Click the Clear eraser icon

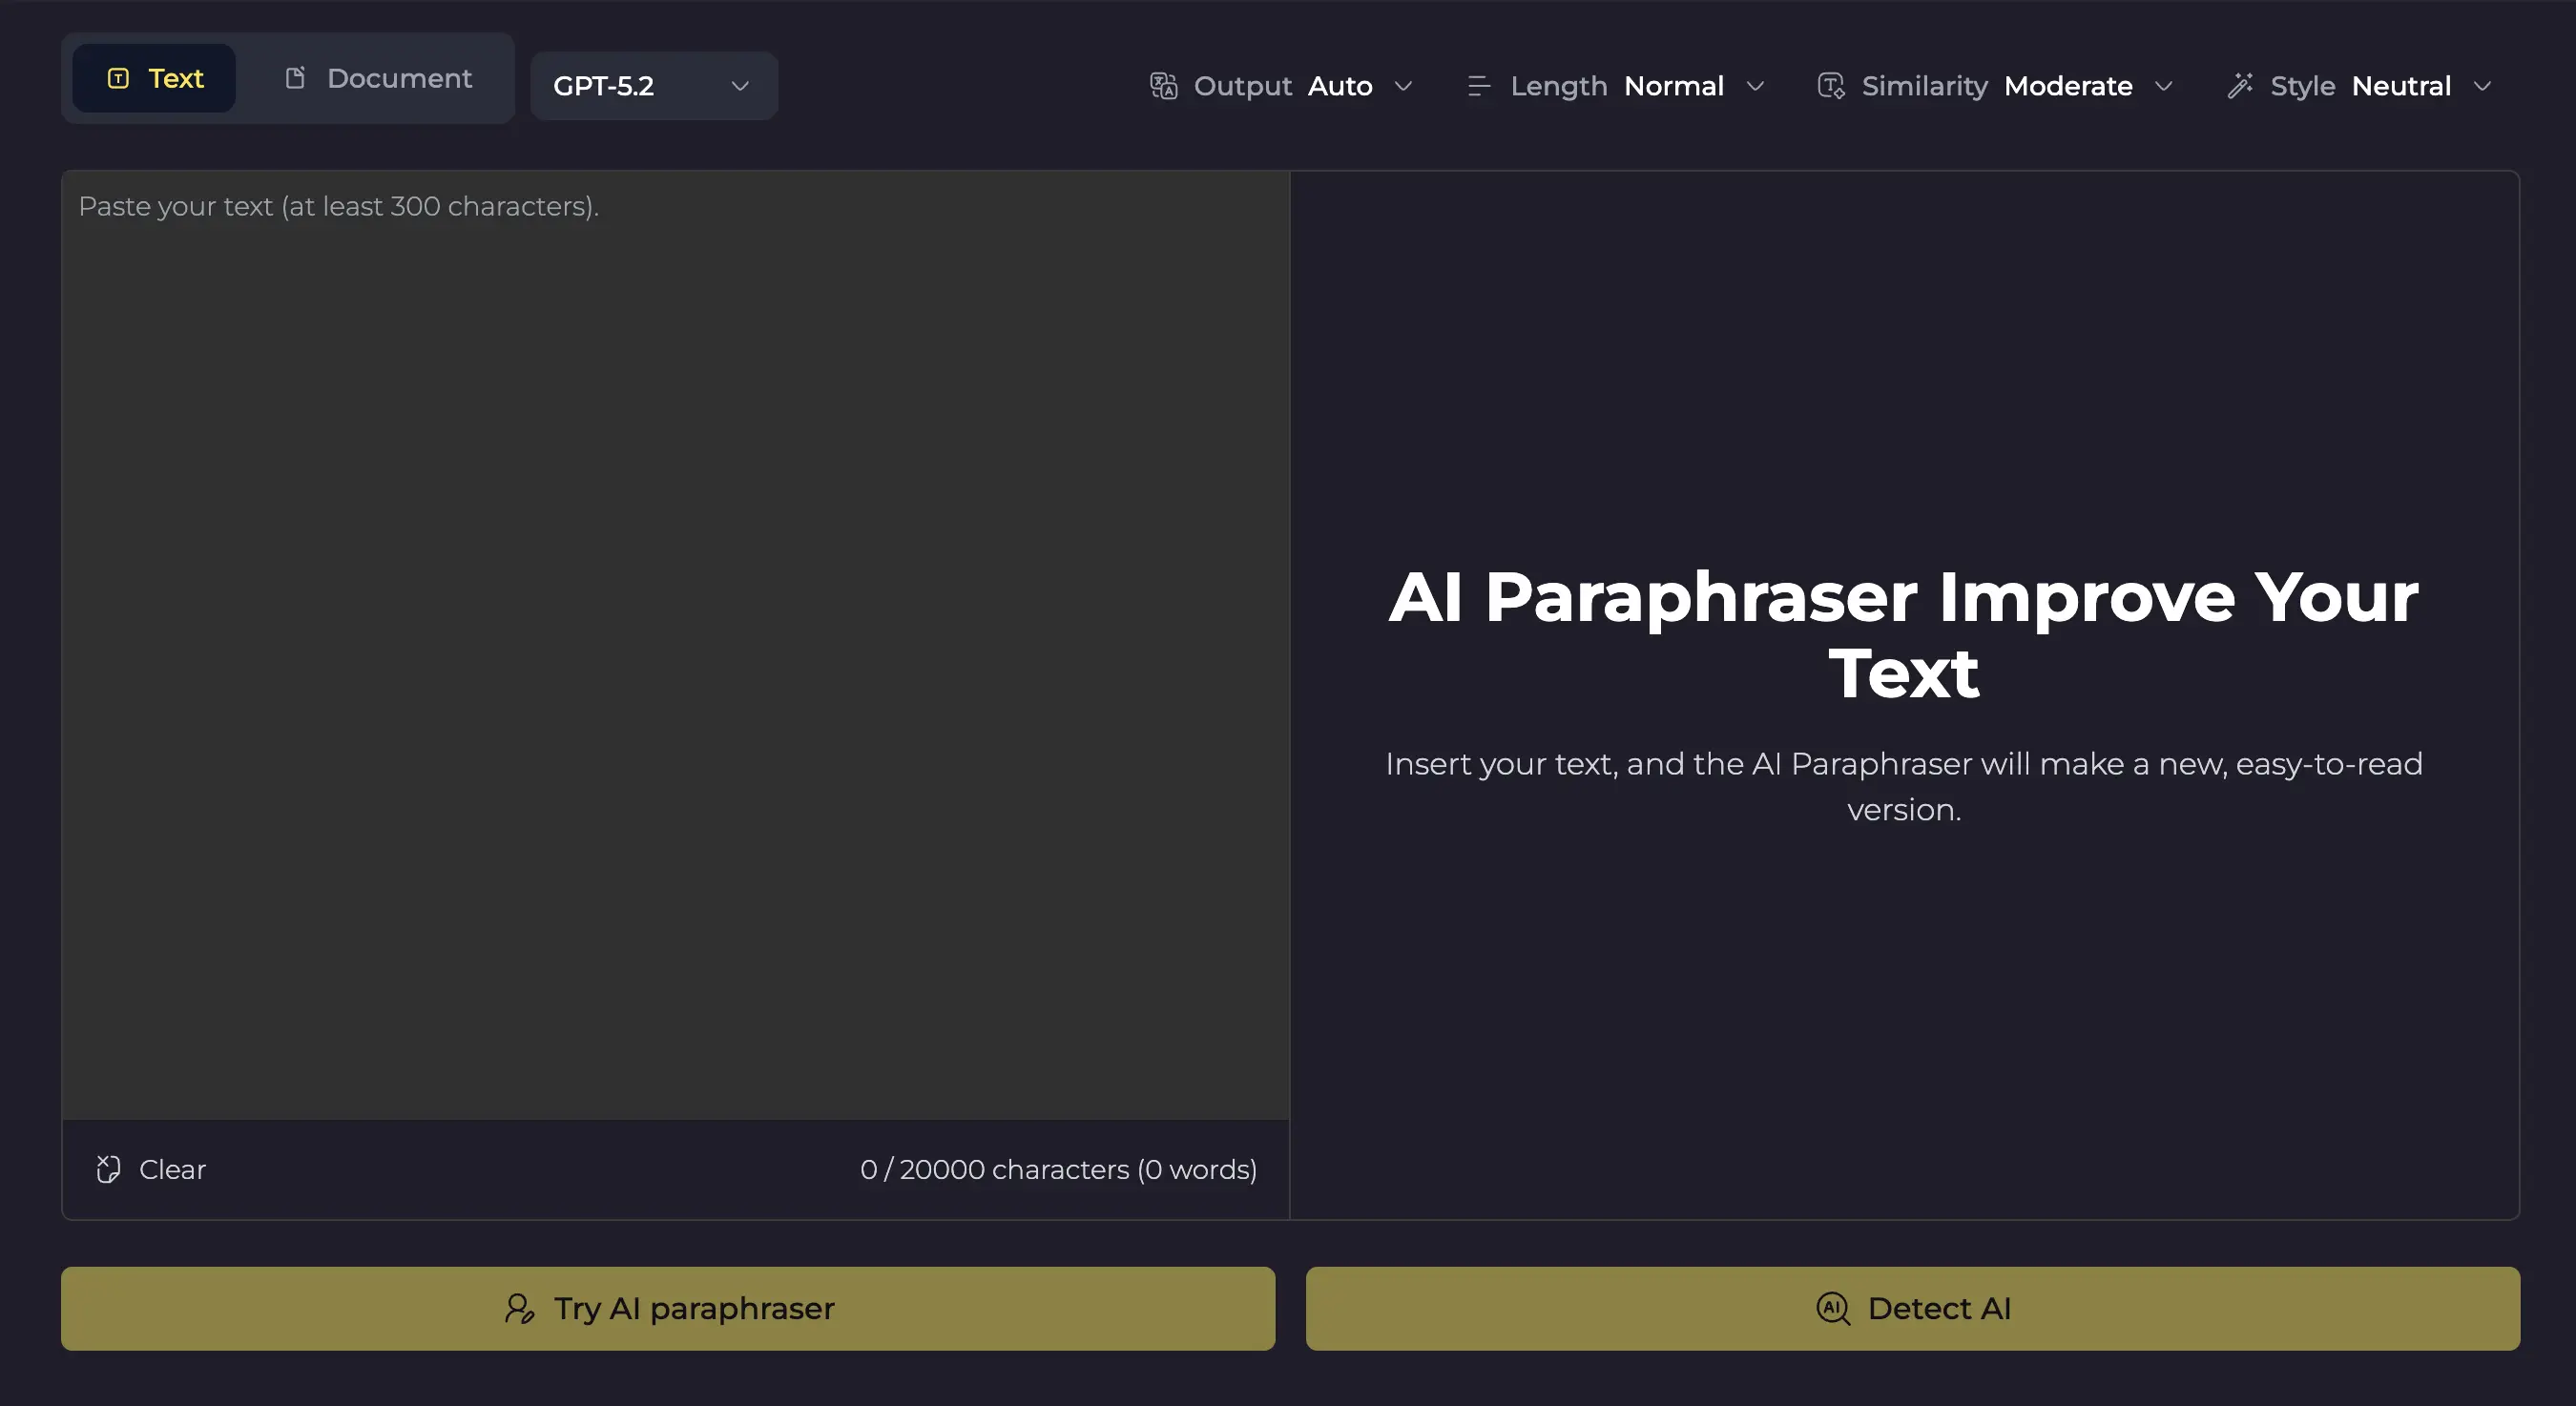tap(108, 1169)
